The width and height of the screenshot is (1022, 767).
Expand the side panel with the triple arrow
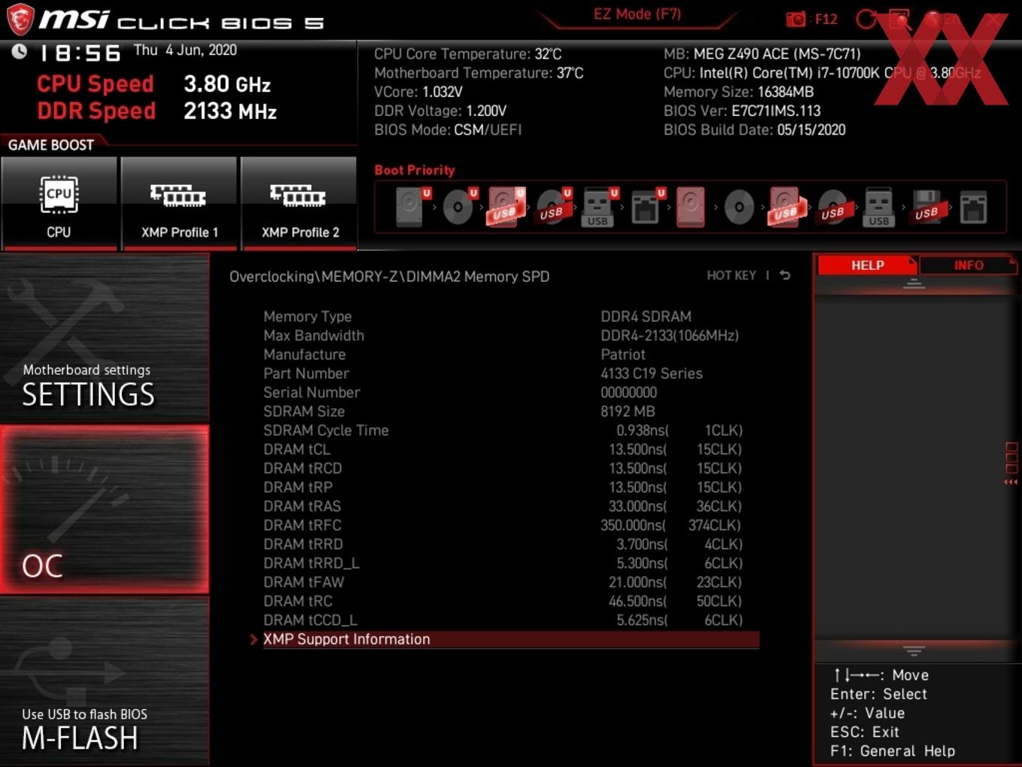pos(1011,482)
